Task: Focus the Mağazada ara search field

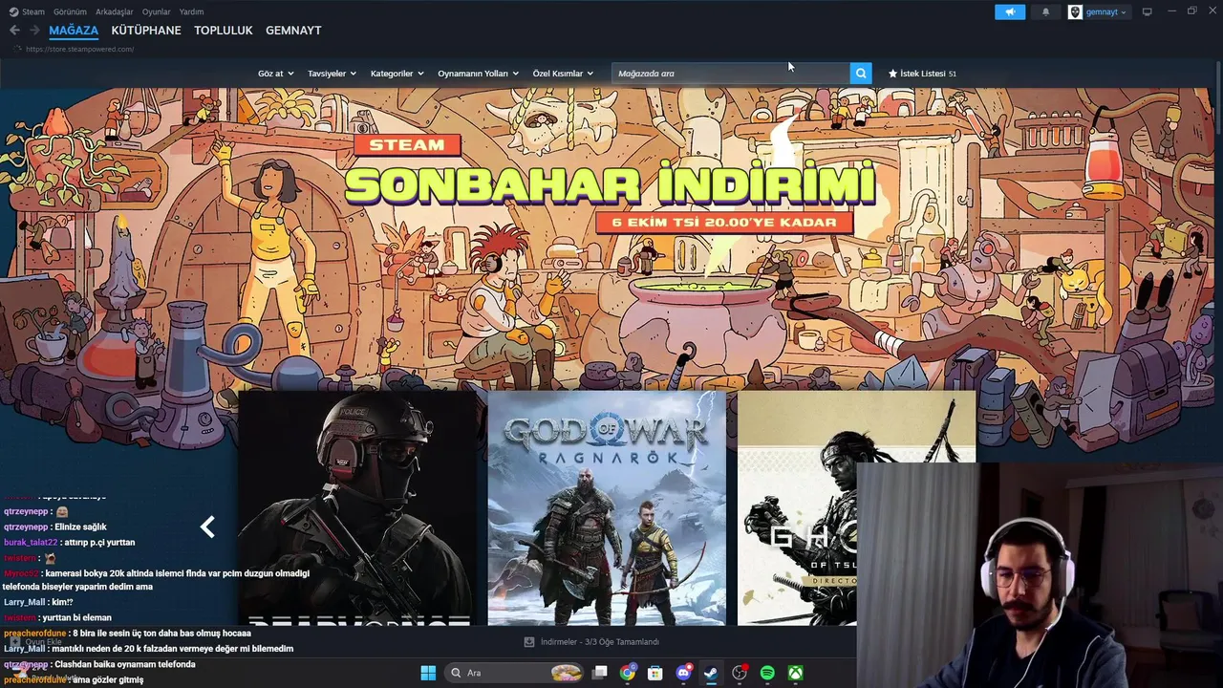Action: pos(731,74)
